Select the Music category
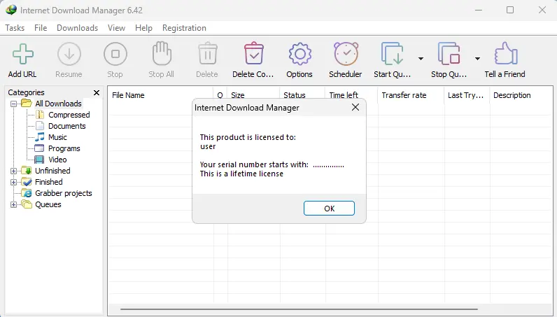The width and height of the screenshot is (557, 317). point(57,137)
